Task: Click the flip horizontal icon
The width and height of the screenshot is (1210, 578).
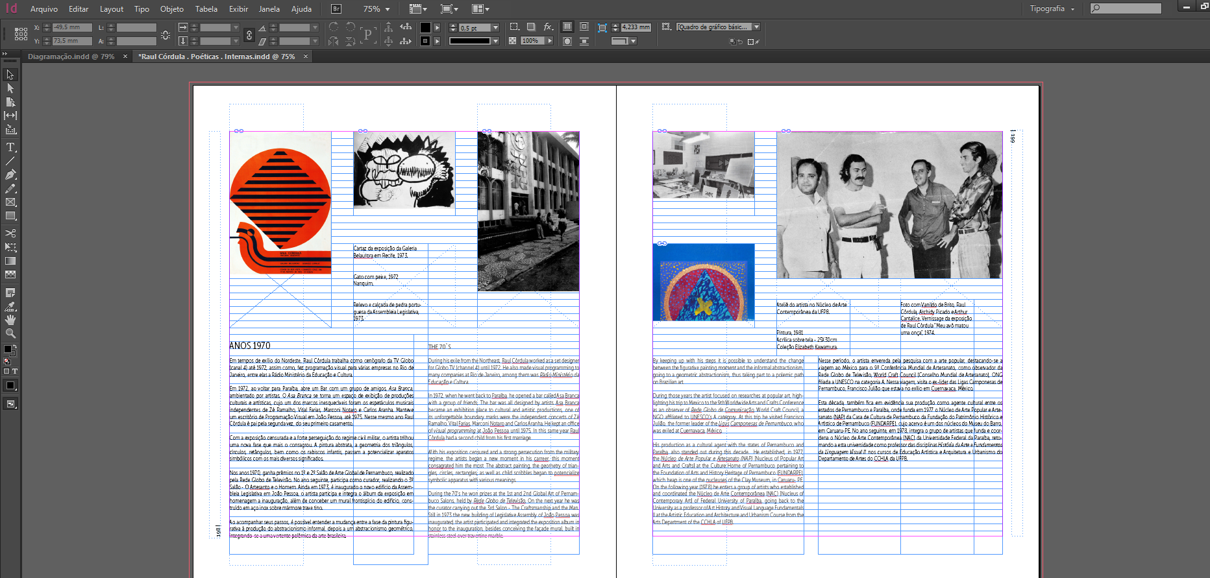Action: click(334, 41)
